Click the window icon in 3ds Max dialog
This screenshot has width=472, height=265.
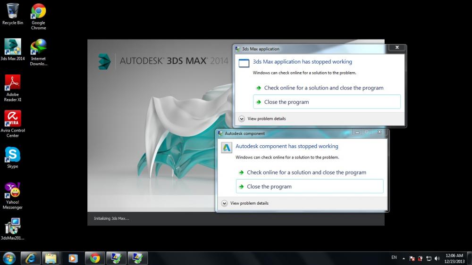pos(244,63)
